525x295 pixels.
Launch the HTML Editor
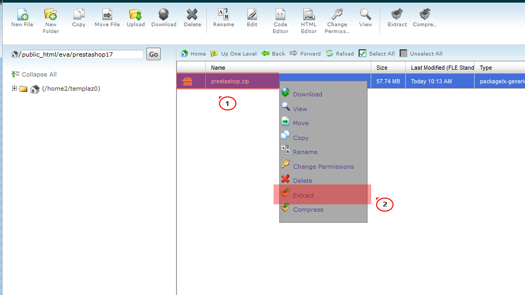pos(309,21)
